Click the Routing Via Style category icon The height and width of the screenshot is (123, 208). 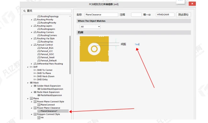pyautogui.click(x=35, y=38)
